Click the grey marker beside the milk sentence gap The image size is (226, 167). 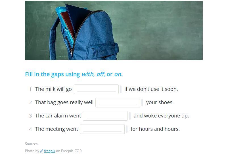tap(121, 89)
